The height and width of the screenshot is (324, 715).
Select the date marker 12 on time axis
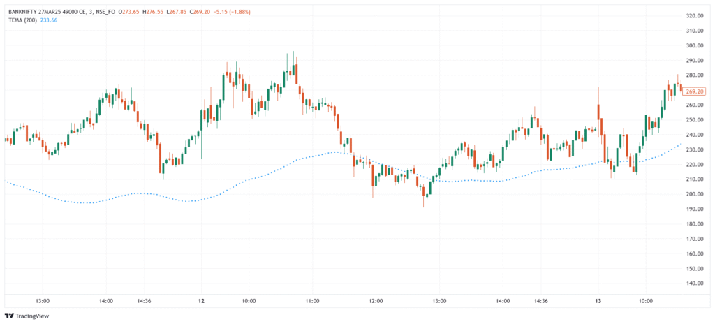pyautogui.click(x=201, y=301)
